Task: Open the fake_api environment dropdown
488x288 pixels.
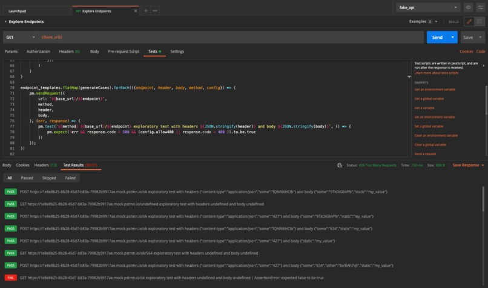Action: pos(428,7)
